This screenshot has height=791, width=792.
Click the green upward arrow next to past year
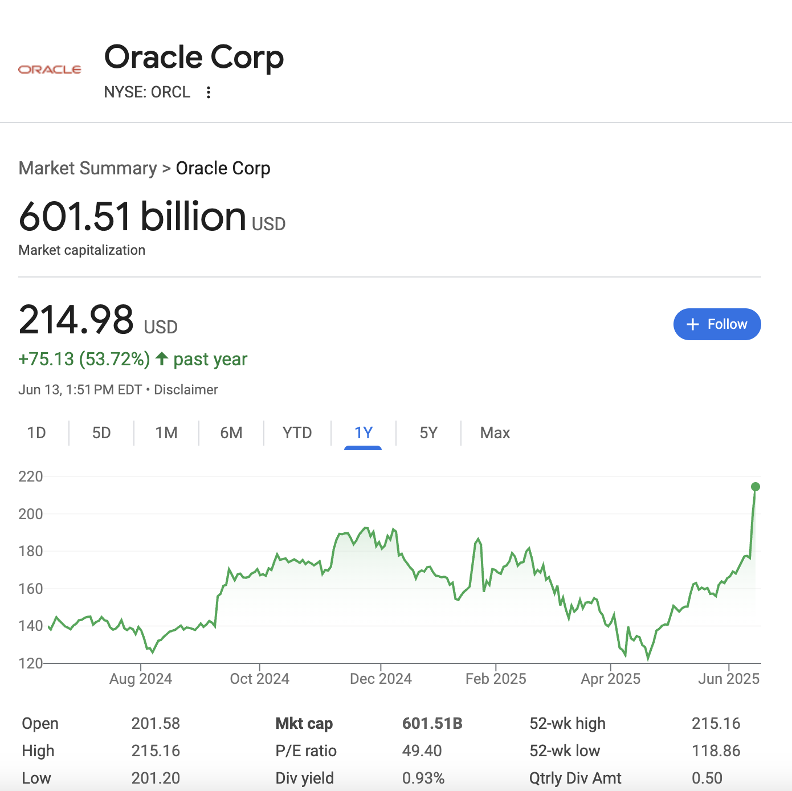coord(162,358)
